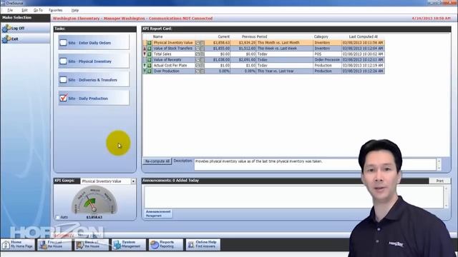Click trend arrow on Value of Stock Transfers row

(145, 49)
